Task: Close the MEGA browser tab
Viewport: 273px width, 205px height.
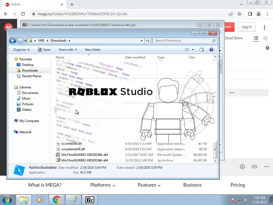Action: tap(62, 5)
